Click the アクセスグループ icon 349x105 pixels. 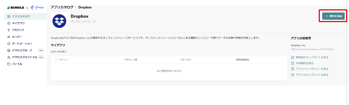9,50
